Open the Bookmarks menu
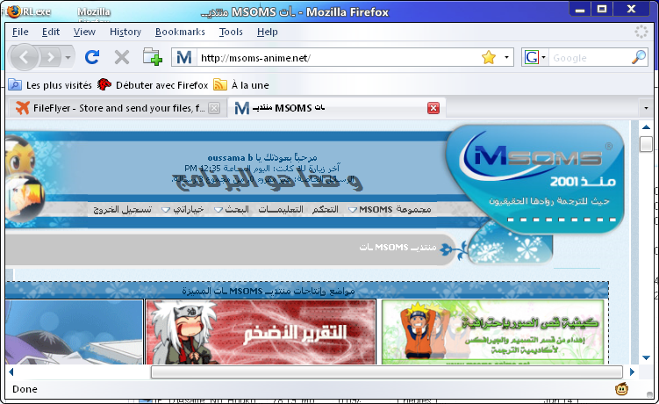Viewport: 659px width, 404px height. coord(179,32)
